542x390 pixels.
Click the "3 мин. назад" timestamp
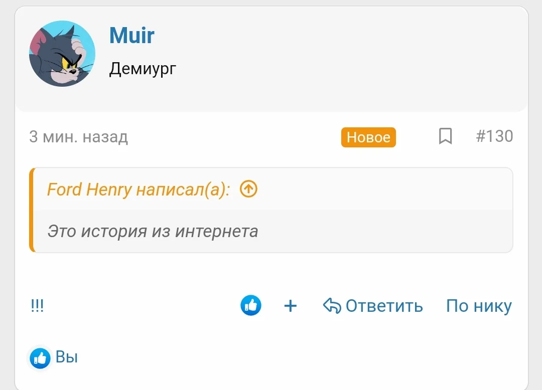pos(78,137)
